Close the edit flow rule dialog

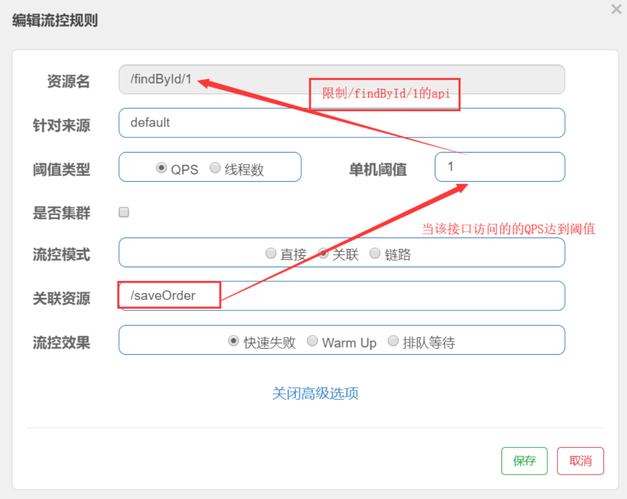click(x=616, y=9)
